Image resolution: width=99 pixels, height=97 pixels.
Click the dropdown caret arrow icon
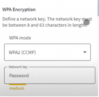tap(85, 52)
